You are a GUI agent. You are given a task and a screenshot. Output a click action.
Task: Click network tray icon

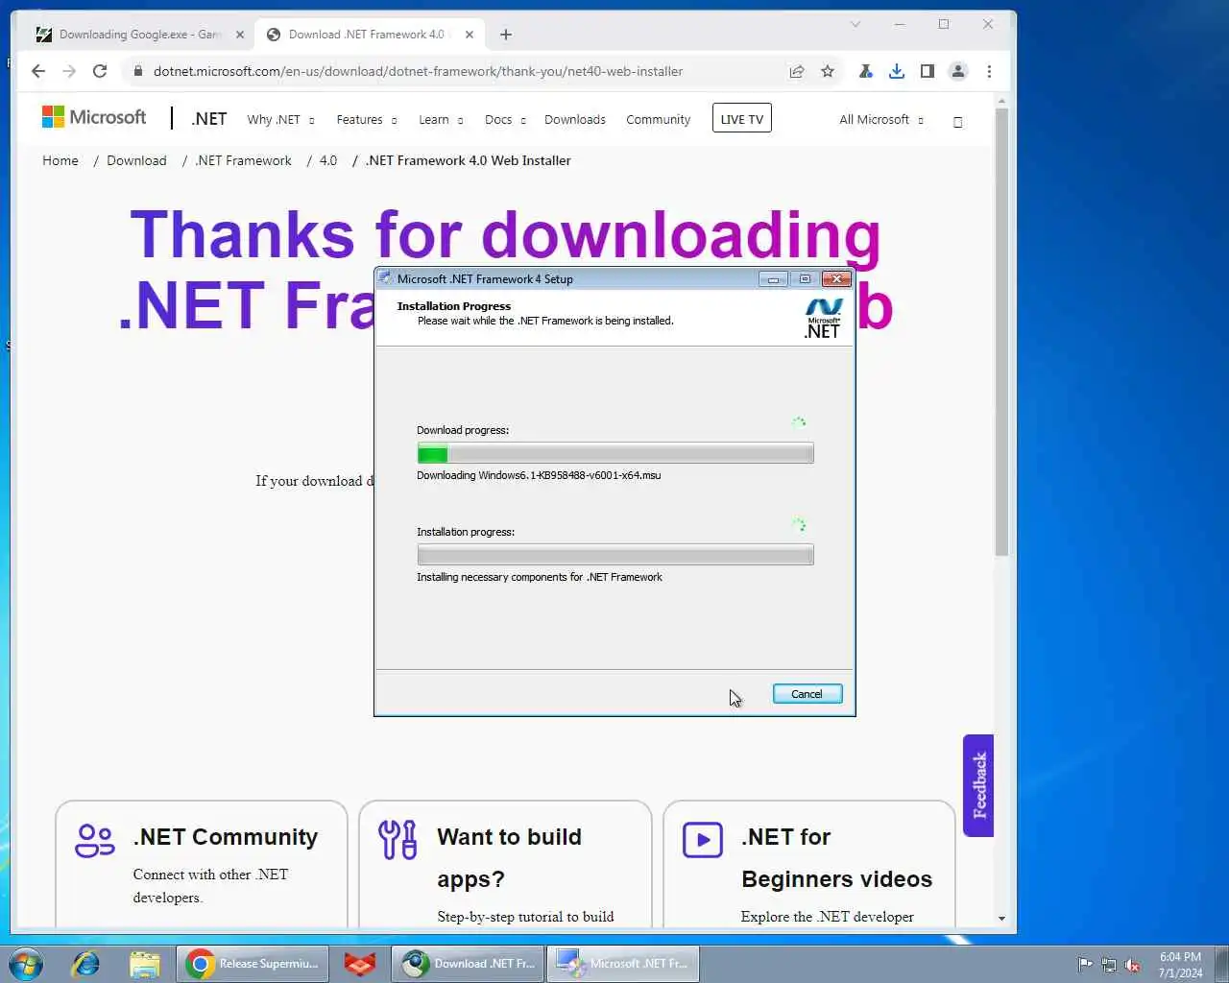click(x=1109, y=965)
